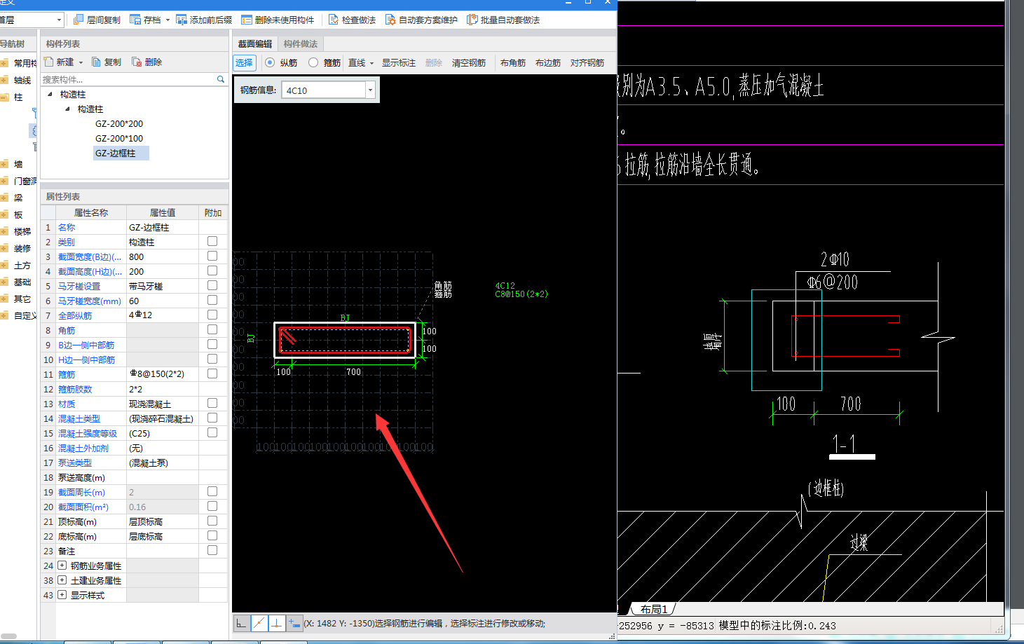
Task: Open the 轴线 folder in navigation tree
Action: coord(4,80)
